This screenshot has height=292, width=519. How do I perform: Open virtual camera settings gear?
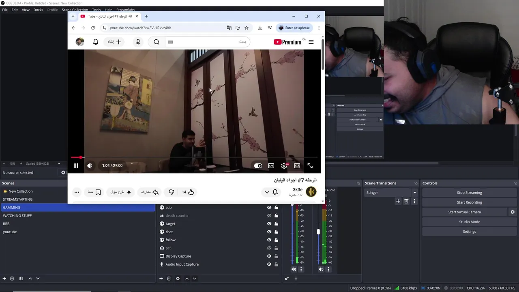tap(513, 212)
